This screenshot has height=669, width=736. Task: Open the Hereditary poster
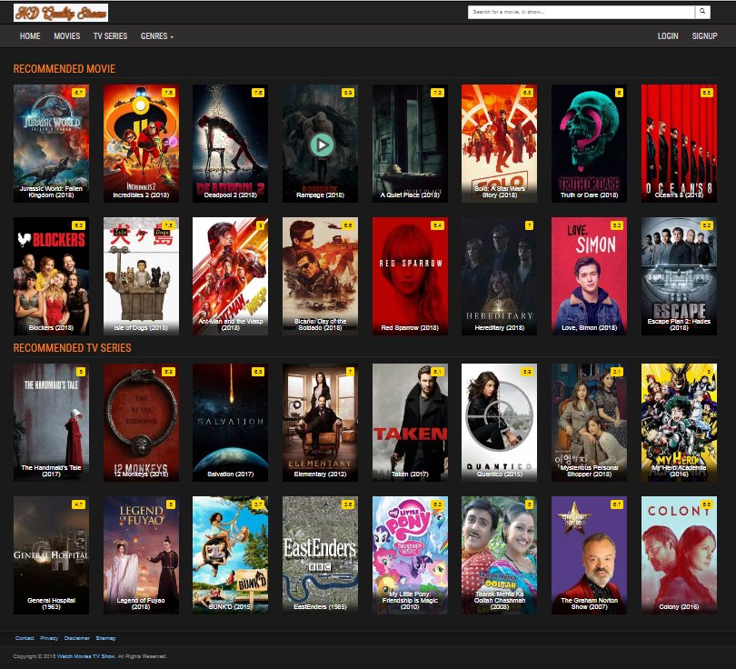tap(500, 276)
